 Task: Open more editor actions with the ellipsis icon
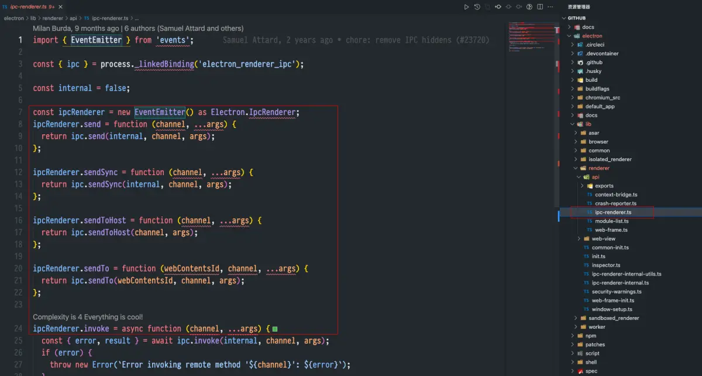[550, 7]
